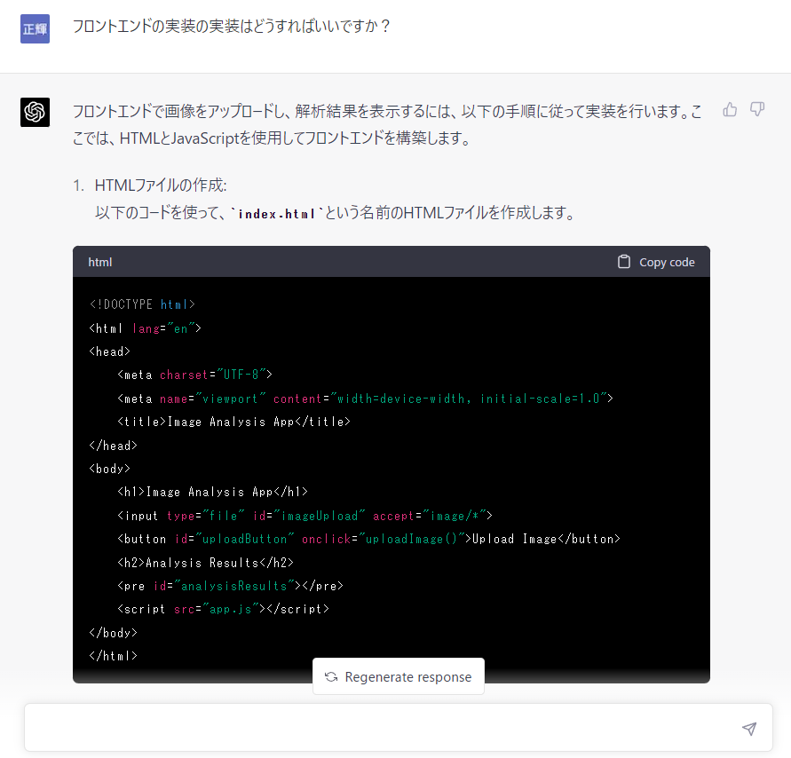
Task: Click the closing </head> tag line
Action: [x=113, y=446]
